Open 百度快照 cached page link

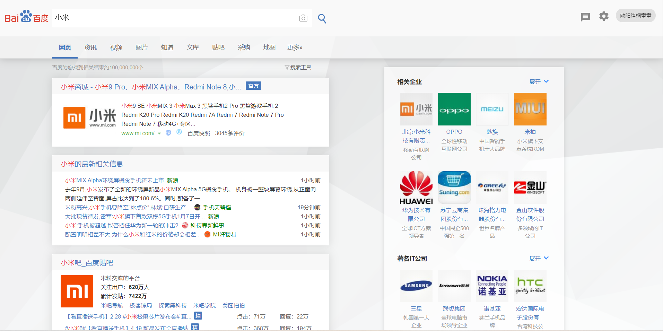coord(199,133)
